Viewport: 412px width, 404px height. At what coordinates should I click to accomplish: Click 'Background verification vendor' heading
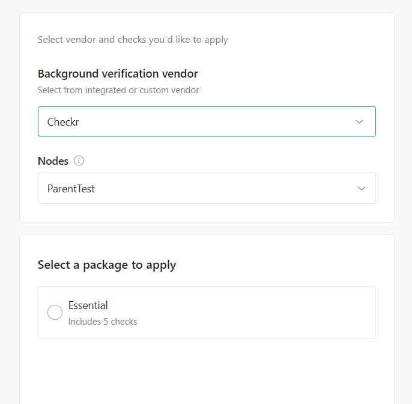118,74
